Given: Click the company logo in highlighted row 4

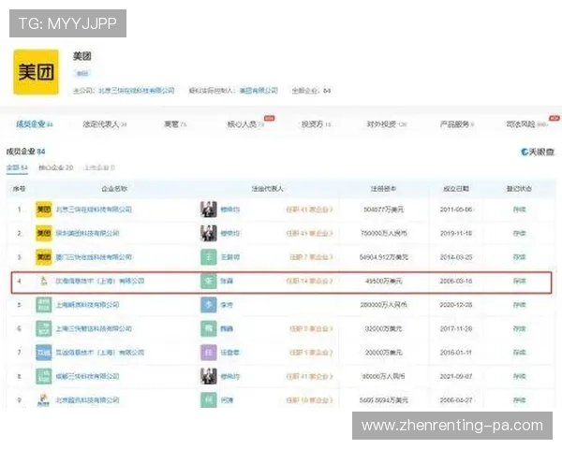Looking at the screenshot, I should (x=44, y=281).
